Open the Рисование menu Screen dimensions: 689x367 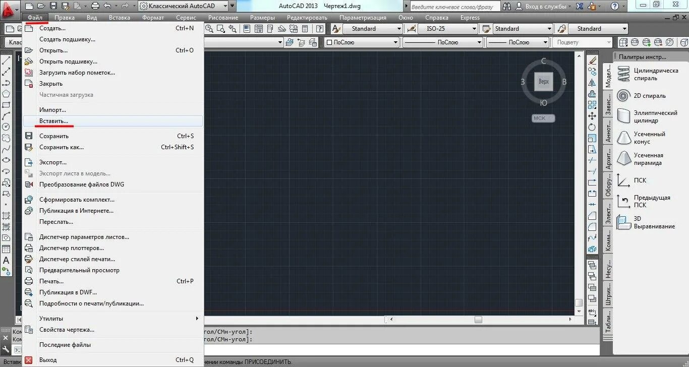(223, 18)
